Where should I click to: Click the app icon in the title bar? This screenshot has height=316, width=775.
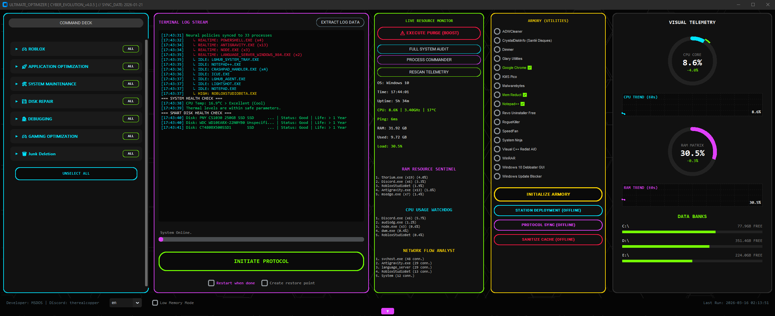(x=5, y=5)
